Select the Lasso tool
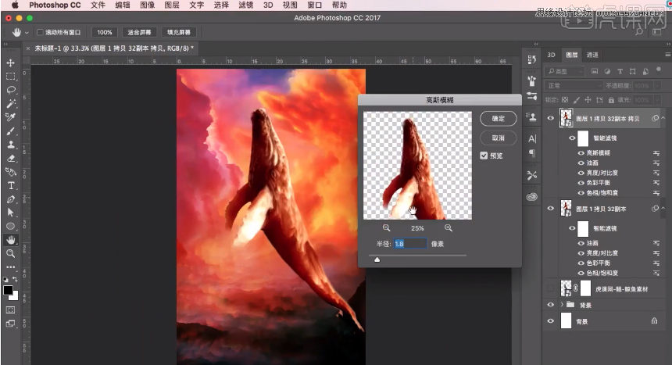Image resolution: width=672 pixels, height=365 pixels. point(11,90)
